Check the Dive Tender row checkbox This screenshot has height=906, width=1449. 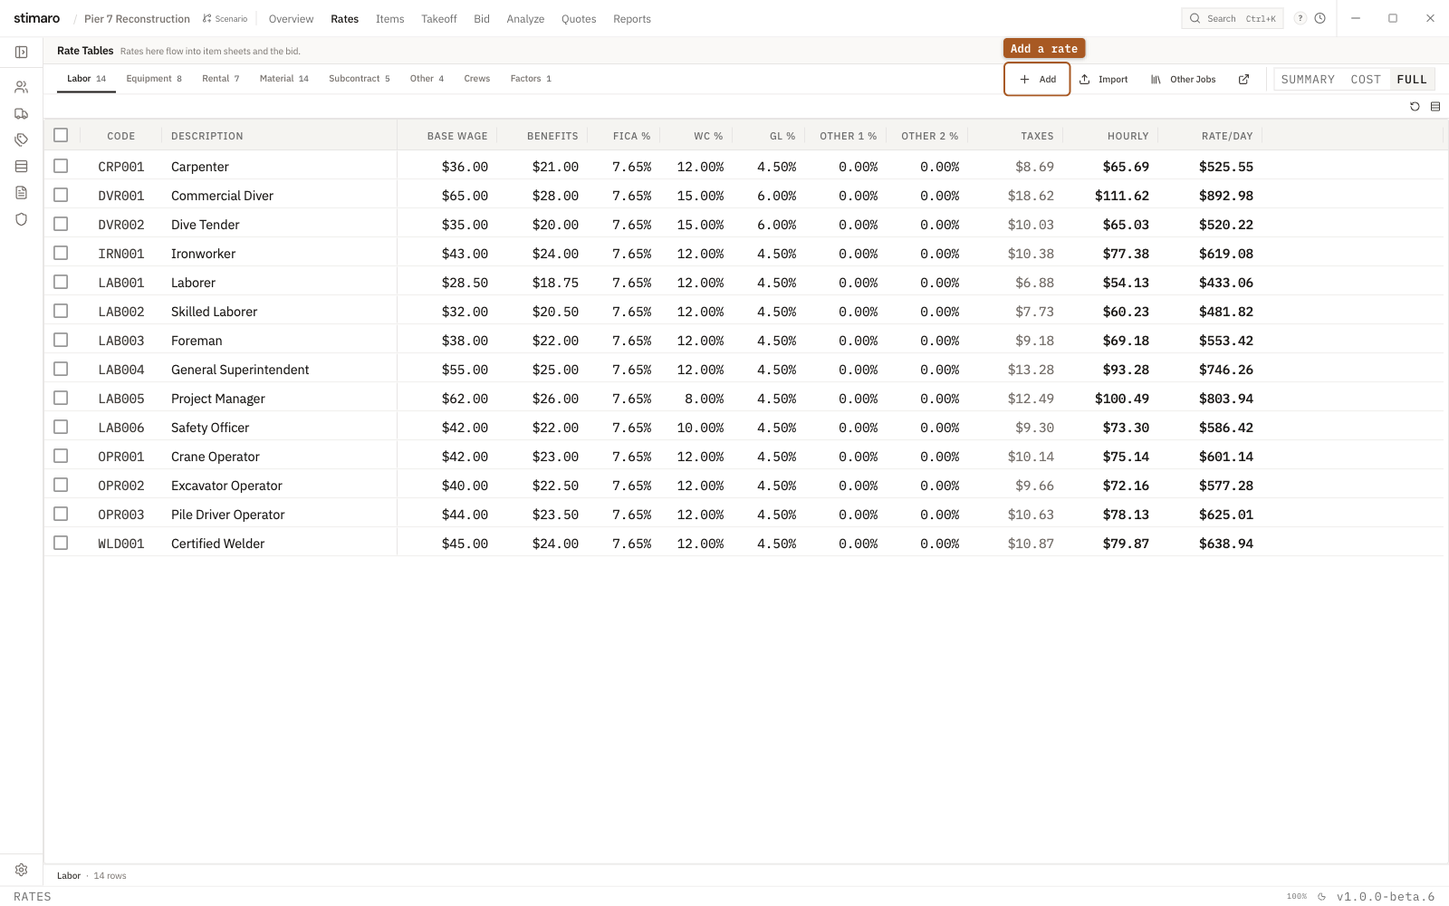click(61, 224)
